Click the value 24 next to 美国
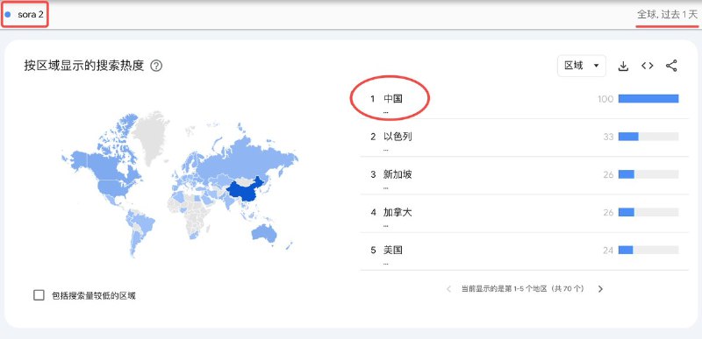Viewport: 702px width, 339px height. [x=608, y=251]
